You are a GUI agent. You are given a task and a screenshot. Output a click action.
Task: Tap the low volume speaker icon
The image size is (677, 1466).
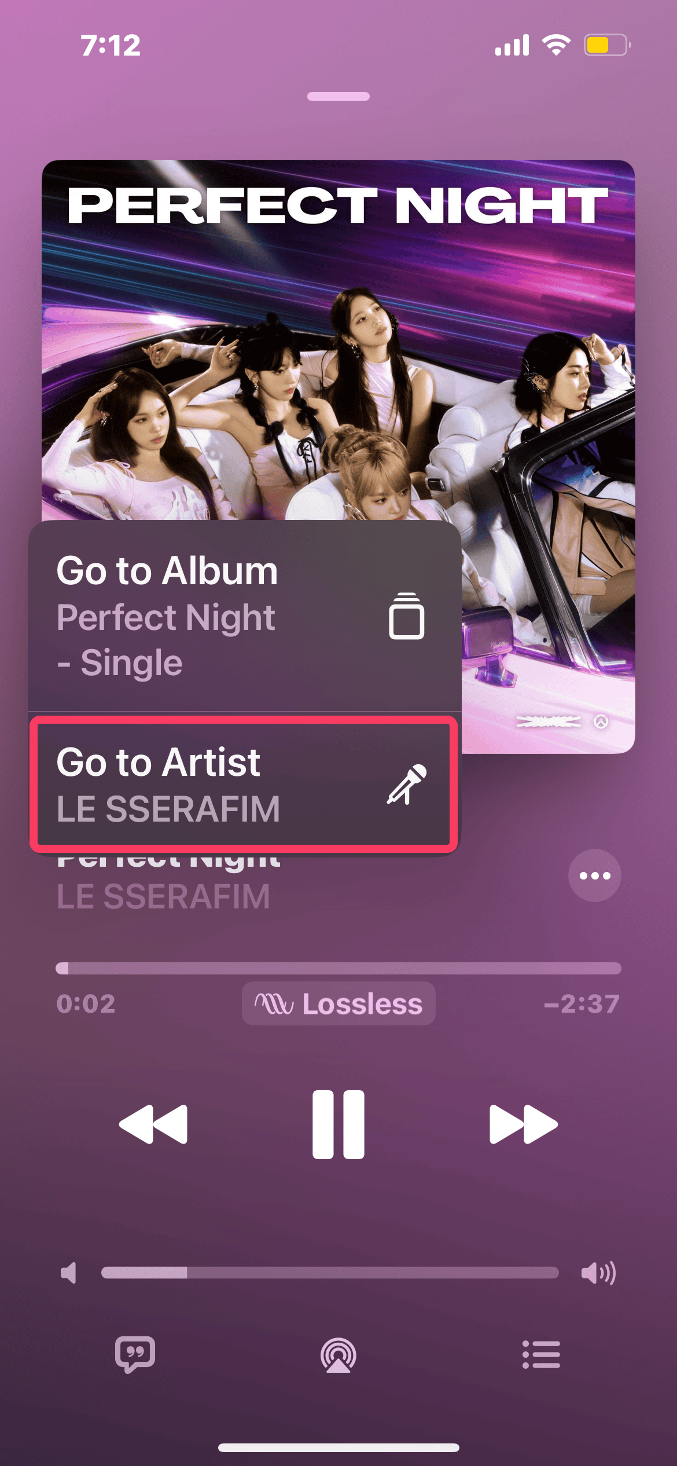(x=69, y=1273)
